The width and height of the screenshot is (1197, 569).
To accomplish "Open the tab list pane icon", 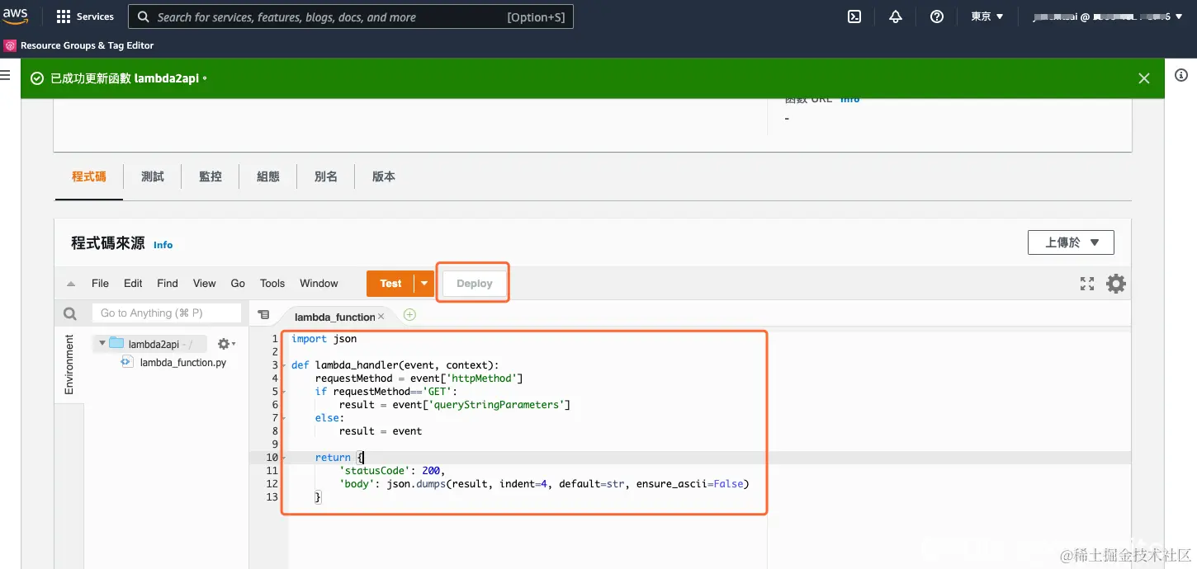I will 263,314.
